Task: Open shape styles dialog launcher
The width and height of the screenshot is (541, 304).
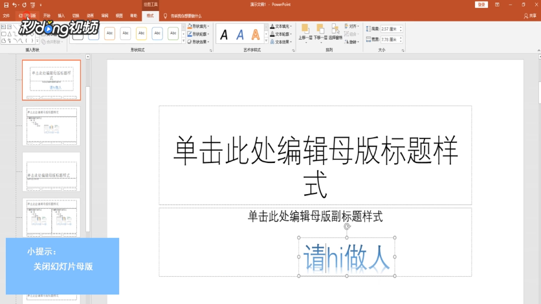Action: pyautogui.click(x=211, y=50)
